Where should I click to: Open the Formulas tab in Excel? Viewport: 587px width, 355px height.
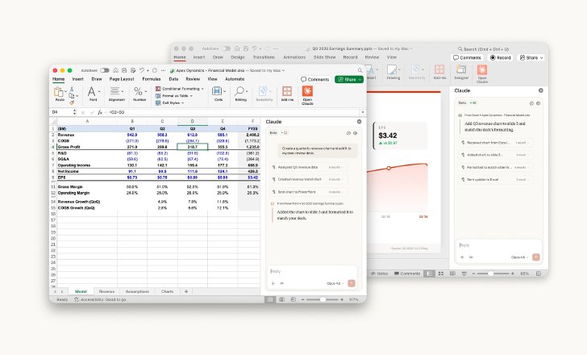click(152, 79)
